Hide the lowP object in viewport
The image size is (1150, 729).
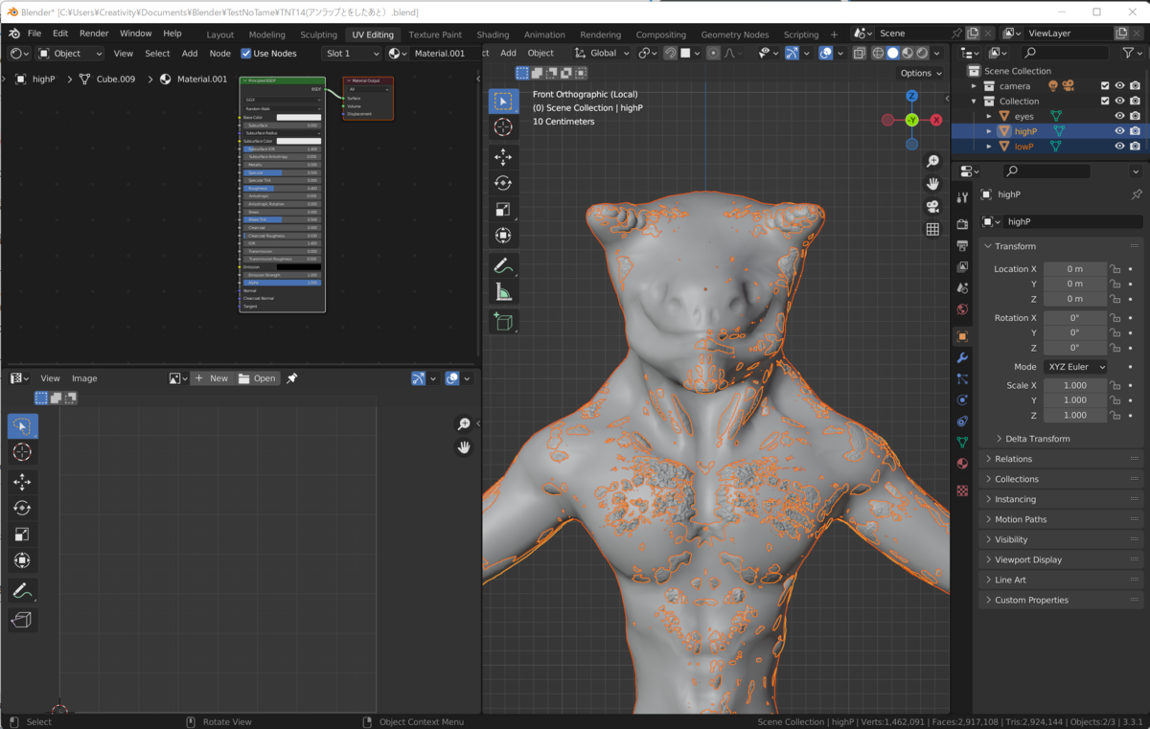[1119, 147]
